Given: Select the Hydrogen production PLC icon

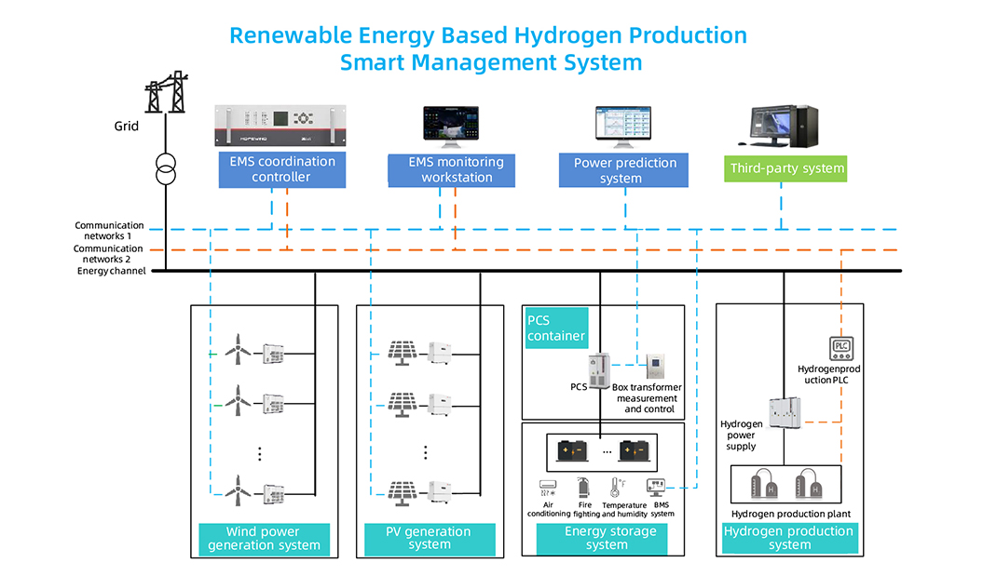Looking at the screenshot, I should point(841,349).
